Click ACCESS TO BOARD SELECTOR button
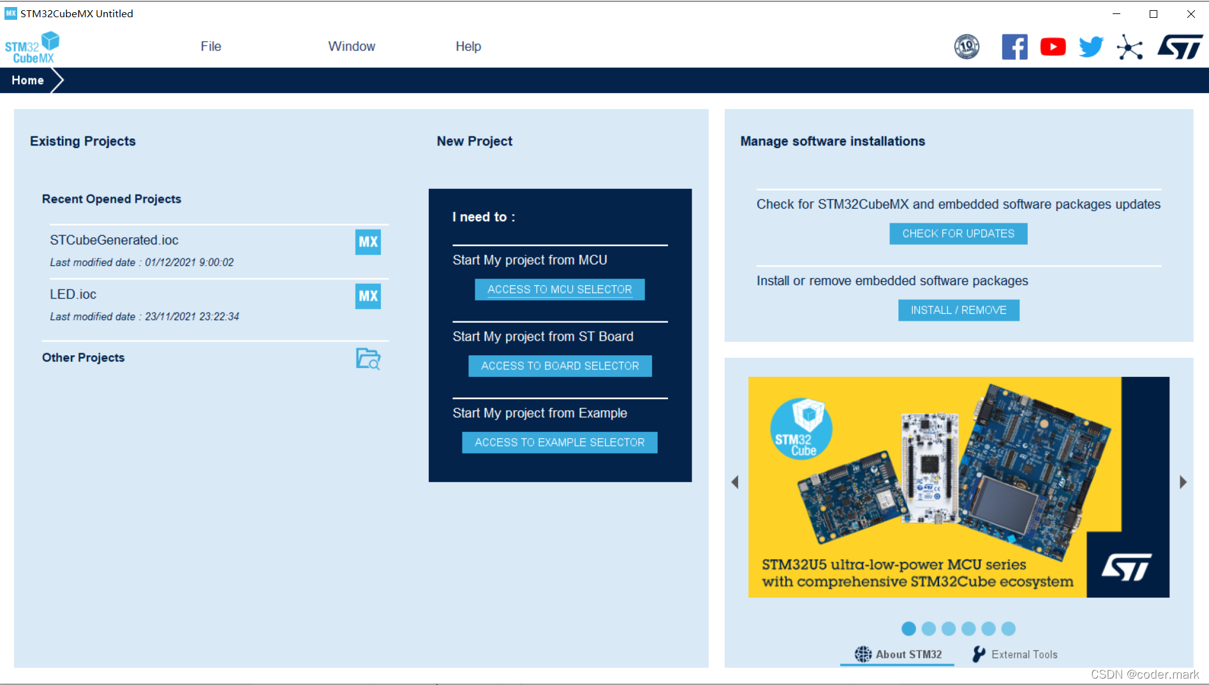This screenshot has width=1209, height=685. pyautogui.click(x=560, y=366)
